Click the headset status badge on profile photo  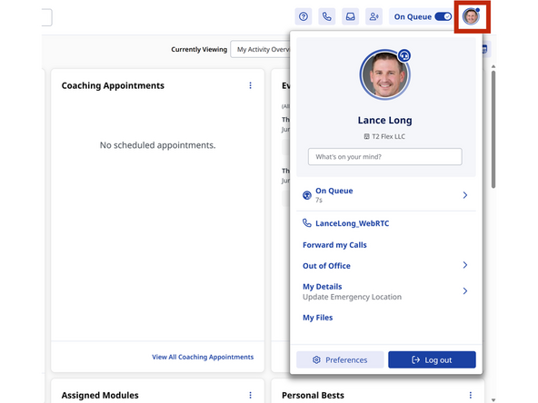coord(404,55)
